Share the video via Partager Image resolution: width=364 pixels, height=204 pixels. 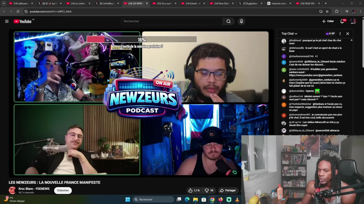[228, 190]
